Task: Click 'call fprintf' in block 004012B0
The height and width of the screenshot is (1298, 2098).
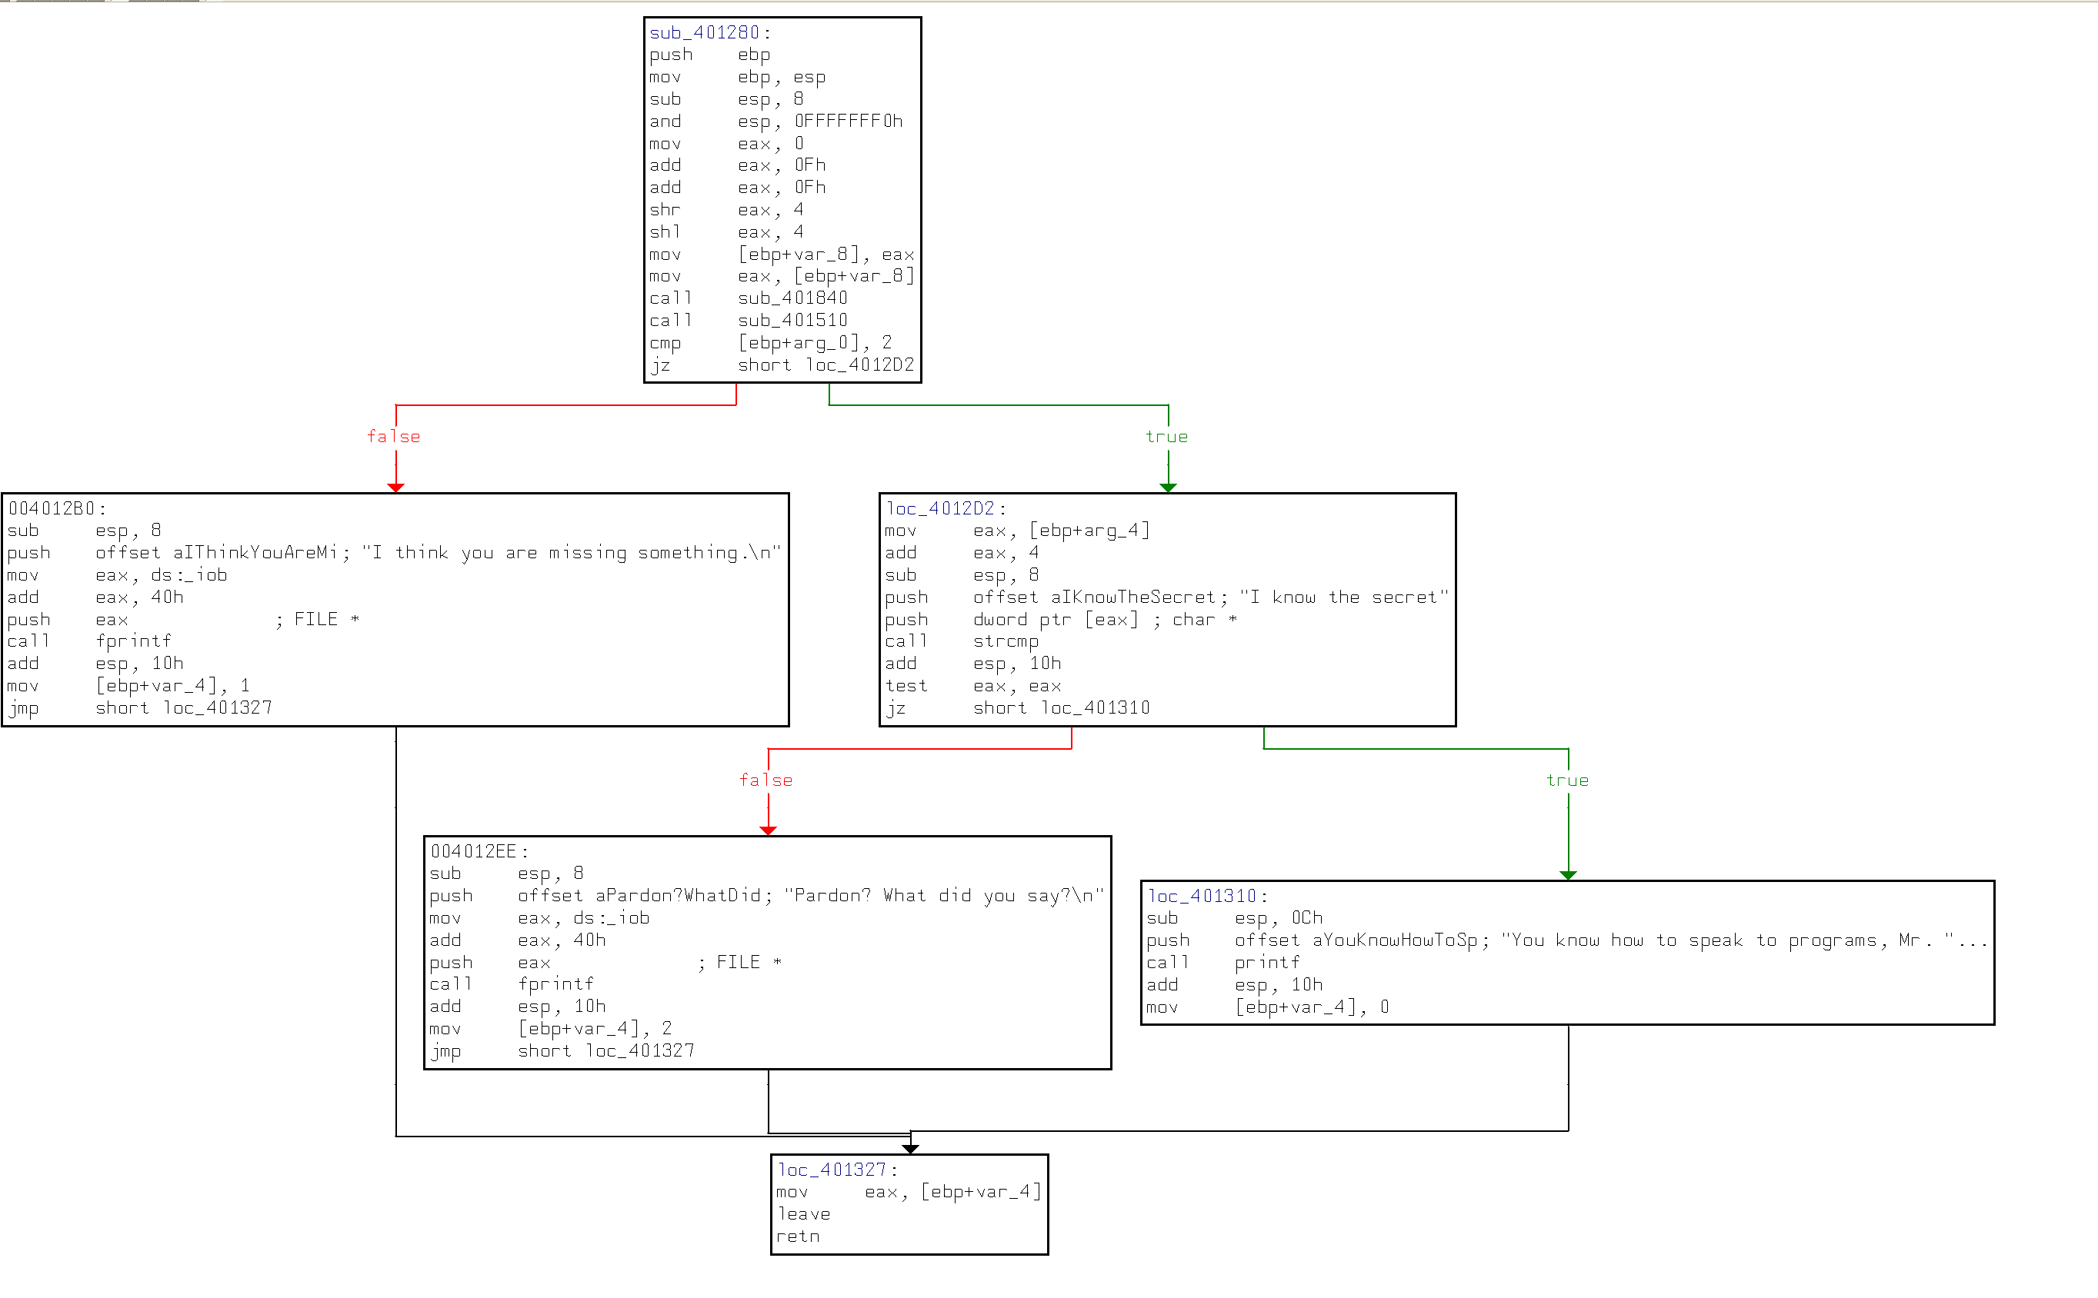Action: [89, 641]
